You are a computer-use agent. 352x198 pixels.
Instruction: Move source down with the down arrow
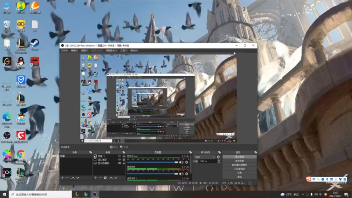[116, 178]
